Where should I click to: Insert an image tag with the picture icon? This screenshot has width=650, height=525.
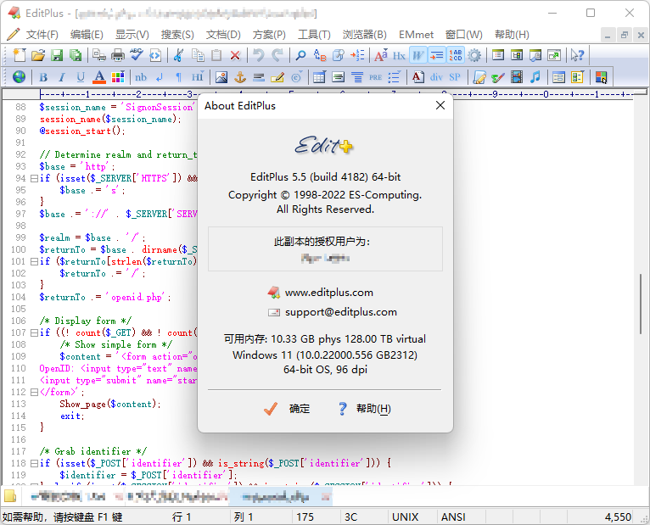tap(221, 77)
